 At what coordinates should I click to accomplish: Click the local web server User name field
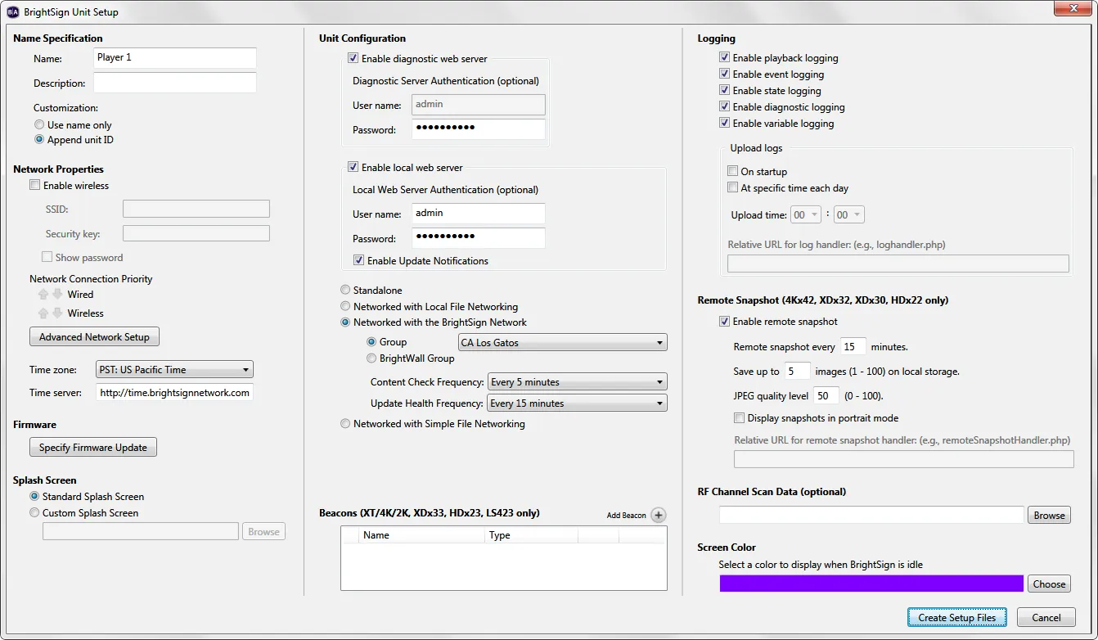pos(479,214)
